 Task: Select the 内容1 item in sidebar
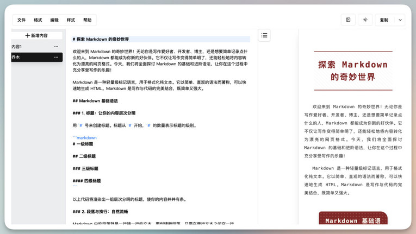pos(17,47)
